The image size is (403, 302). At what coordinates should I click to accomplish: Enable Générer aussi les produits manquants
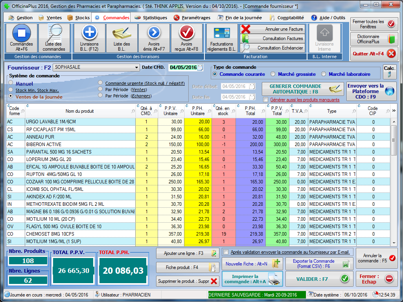[266, 100]
